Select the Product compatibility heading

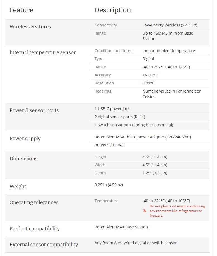pyautogui.click(x=35, y=229)
